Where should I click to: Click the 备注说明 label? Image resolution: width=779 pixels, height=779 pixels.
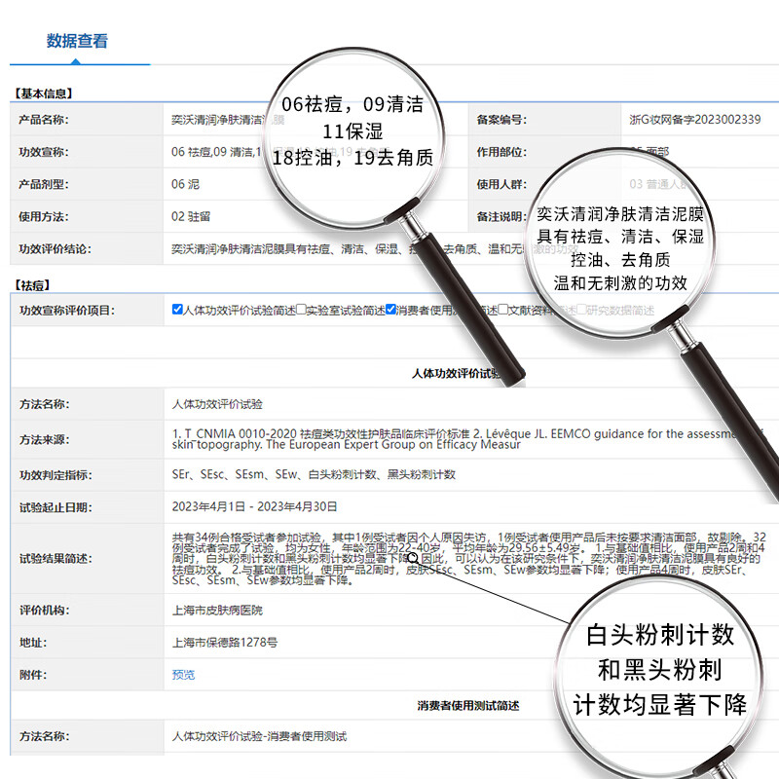501,216
